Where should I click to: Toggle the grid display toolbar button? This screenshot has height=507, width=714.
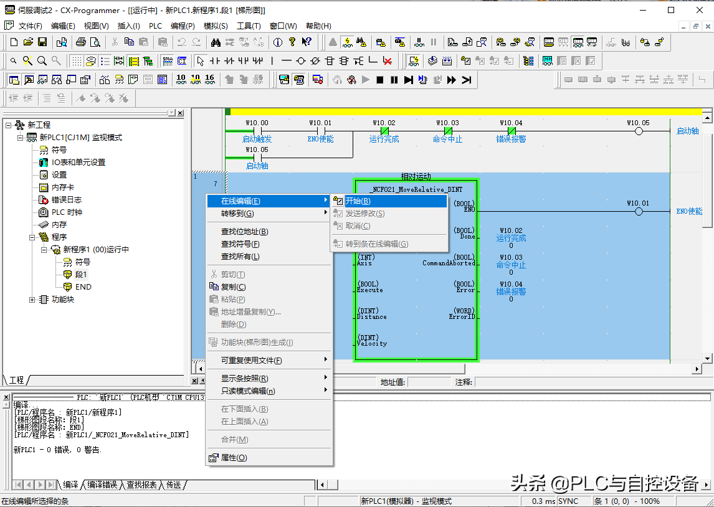coord(76,61)
